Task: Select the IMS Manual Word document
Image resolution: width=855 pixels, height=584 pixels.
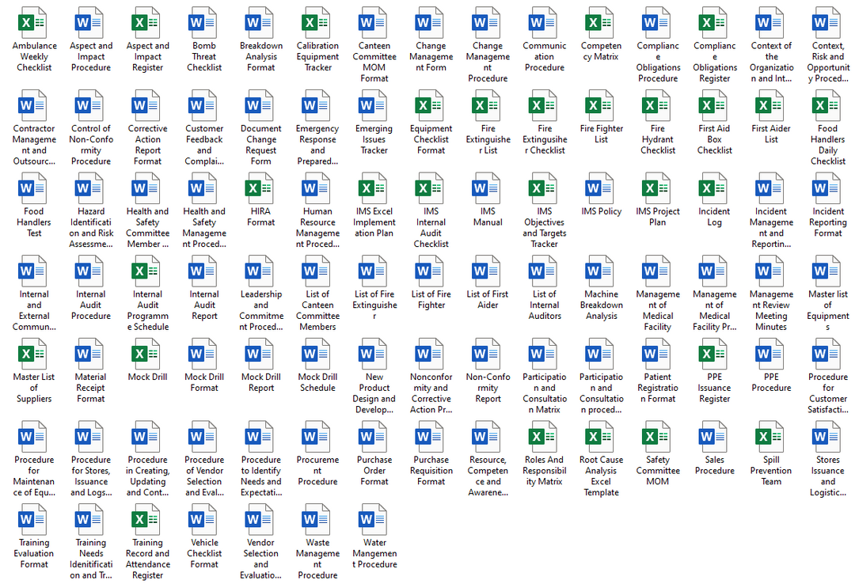Action: pyautogui.click(x=488, y=189)
